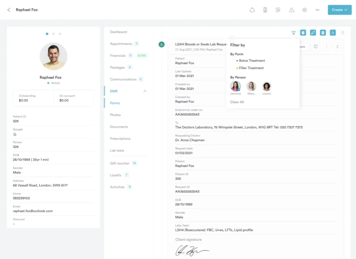The height and width of the screenshot is (259, 356).
Task: Open the clipboard icon in top bar
Action: pyautogui.click(x=265, y=10)
